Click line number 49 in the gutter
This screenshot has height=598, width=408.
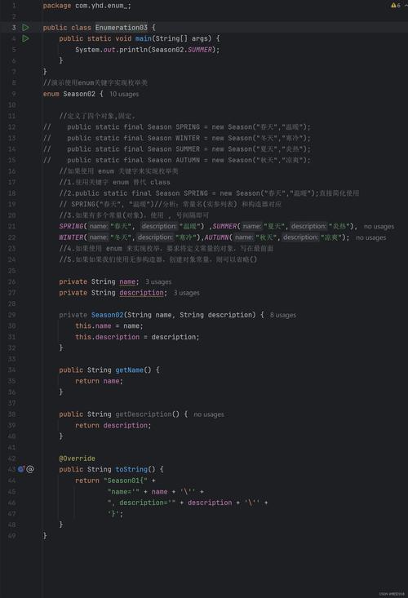[x=11, y=536]
